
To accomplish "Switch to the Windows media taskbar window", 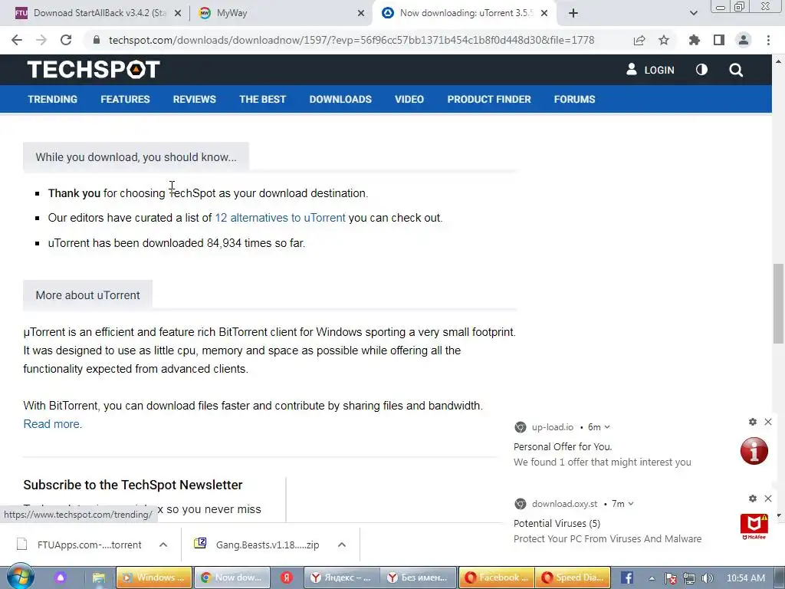I will pos(154,577).
